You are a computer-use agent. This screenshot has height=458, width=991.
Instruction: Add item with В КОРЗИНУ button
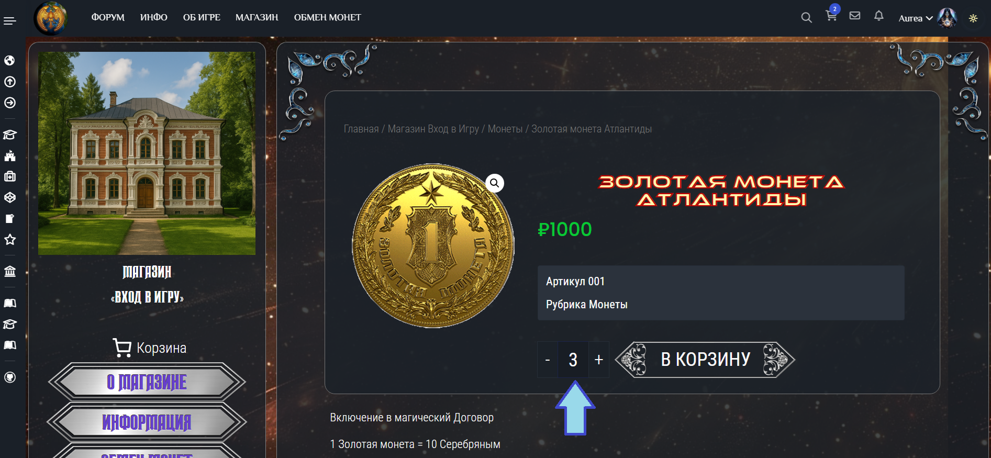click(x=705, y=360)
